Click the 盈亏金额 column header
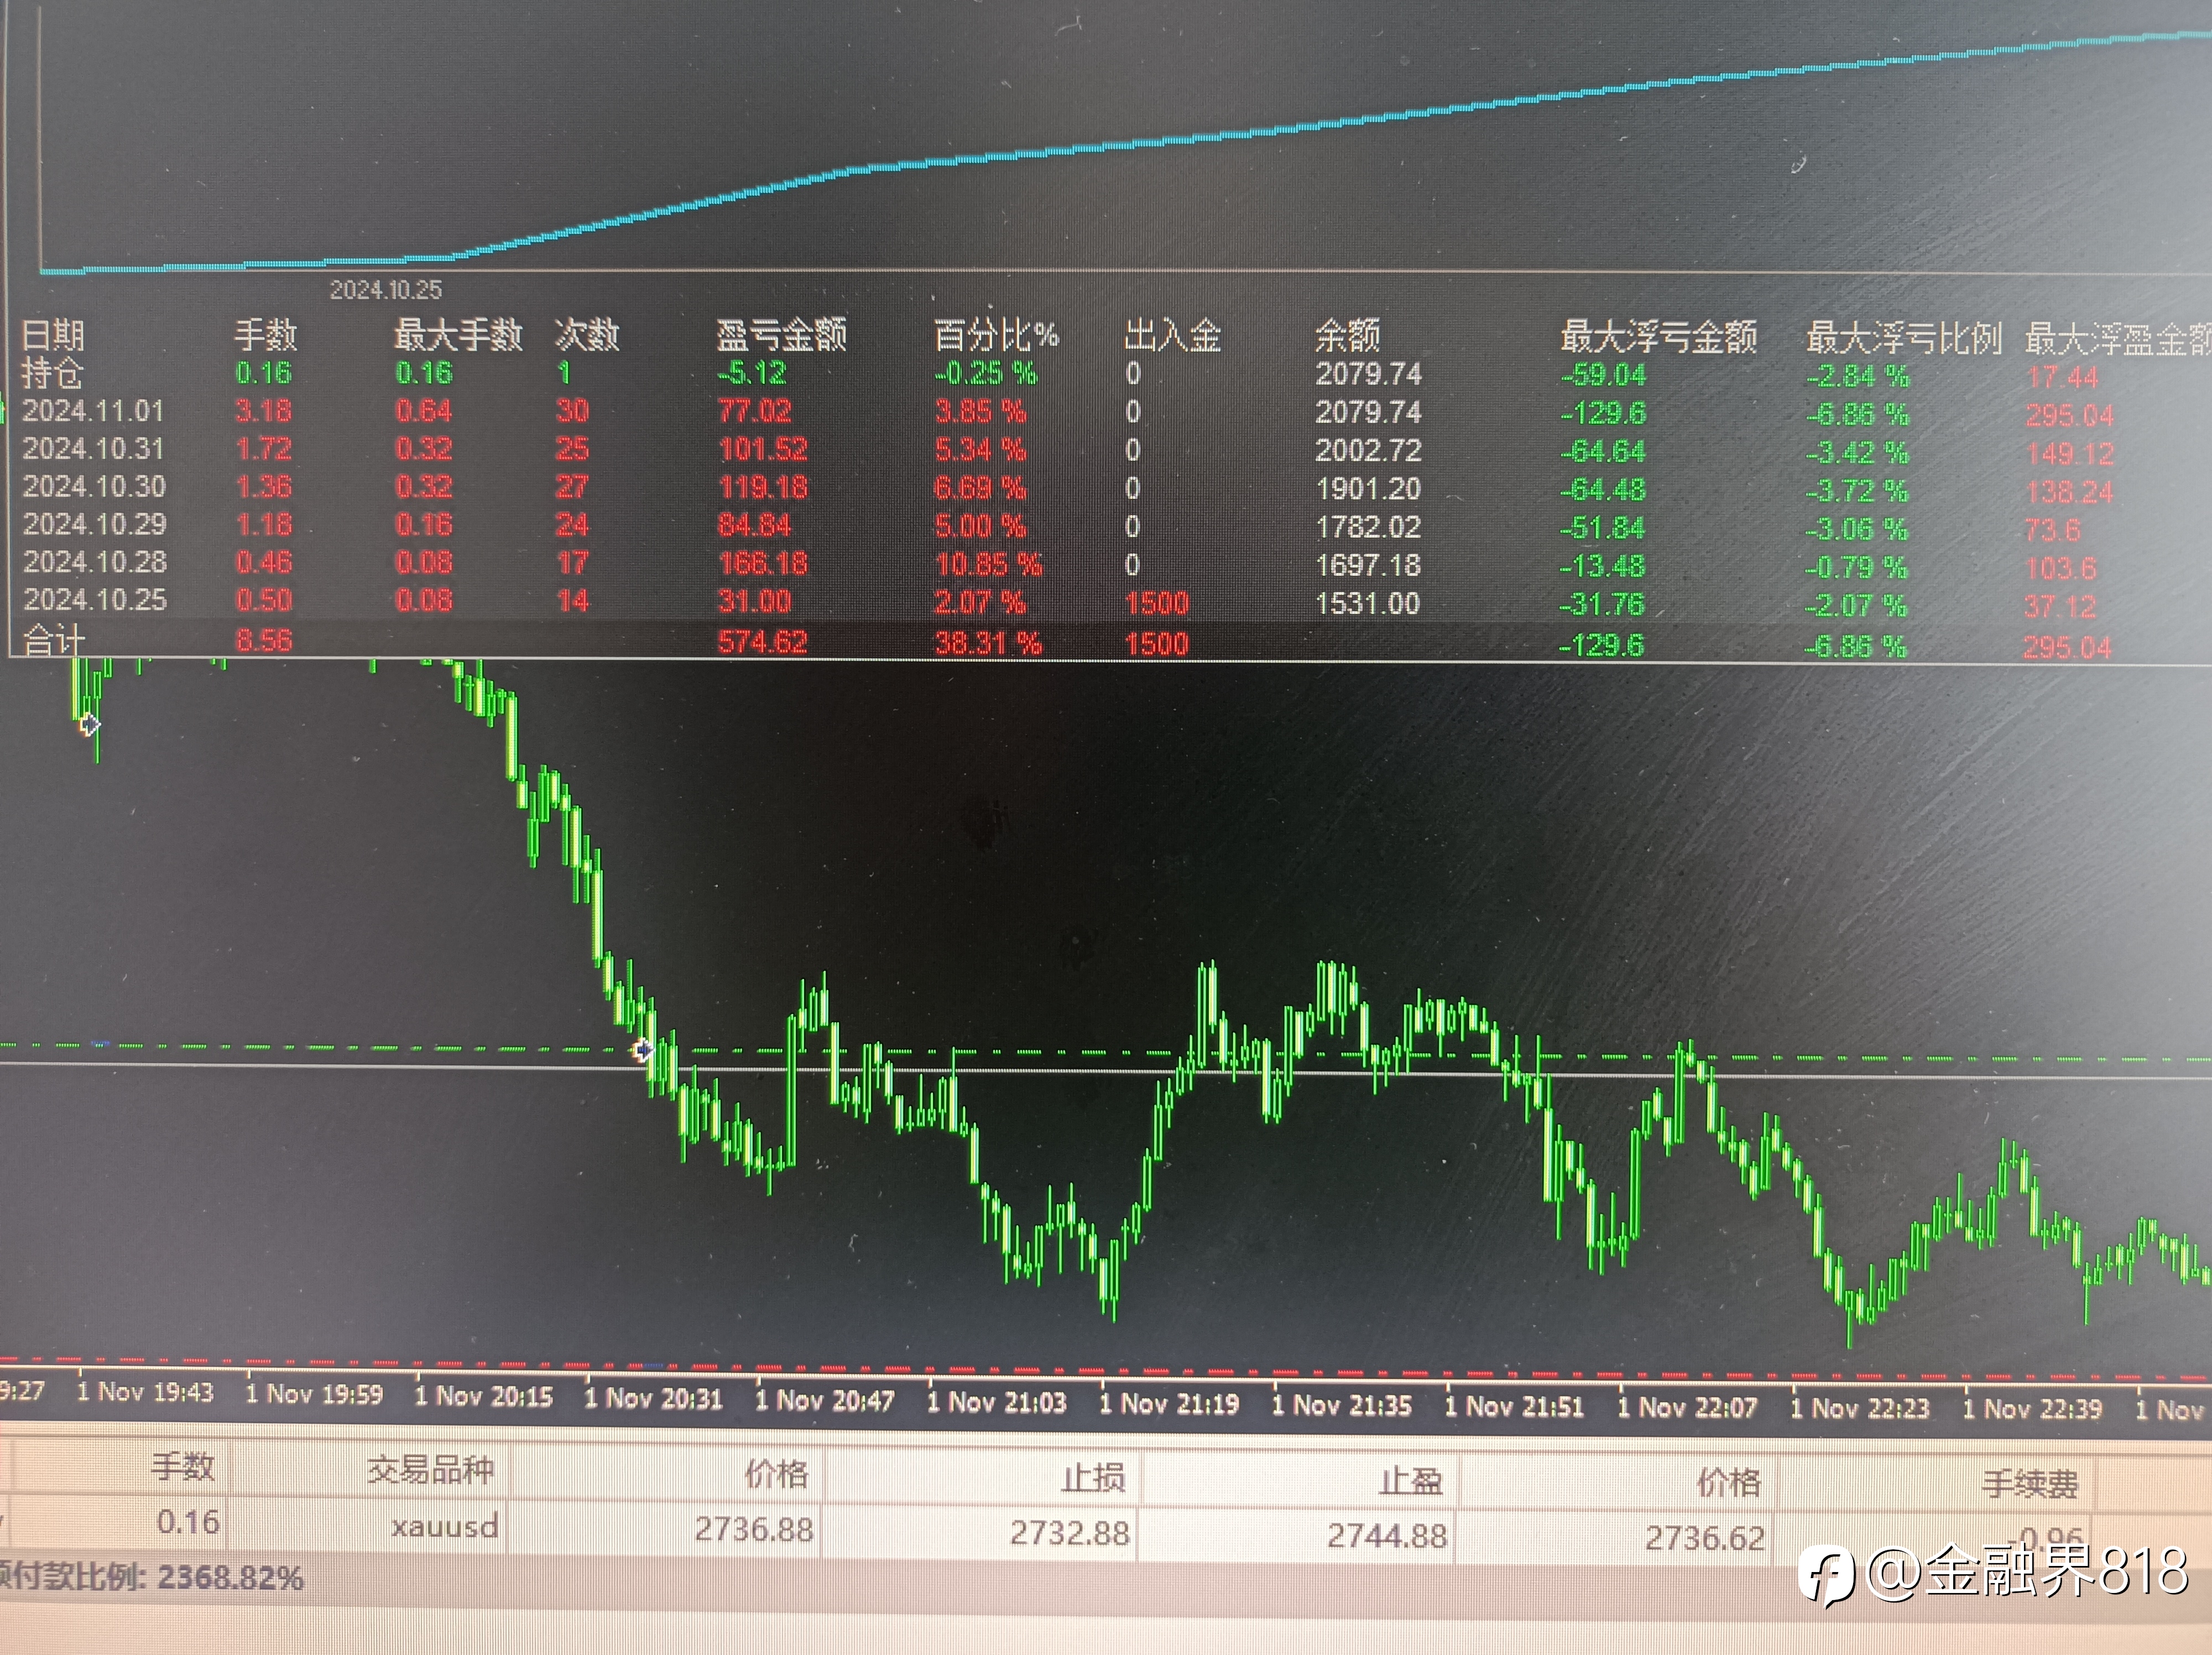This screenshot has height=1655, width=2212. 781,336
